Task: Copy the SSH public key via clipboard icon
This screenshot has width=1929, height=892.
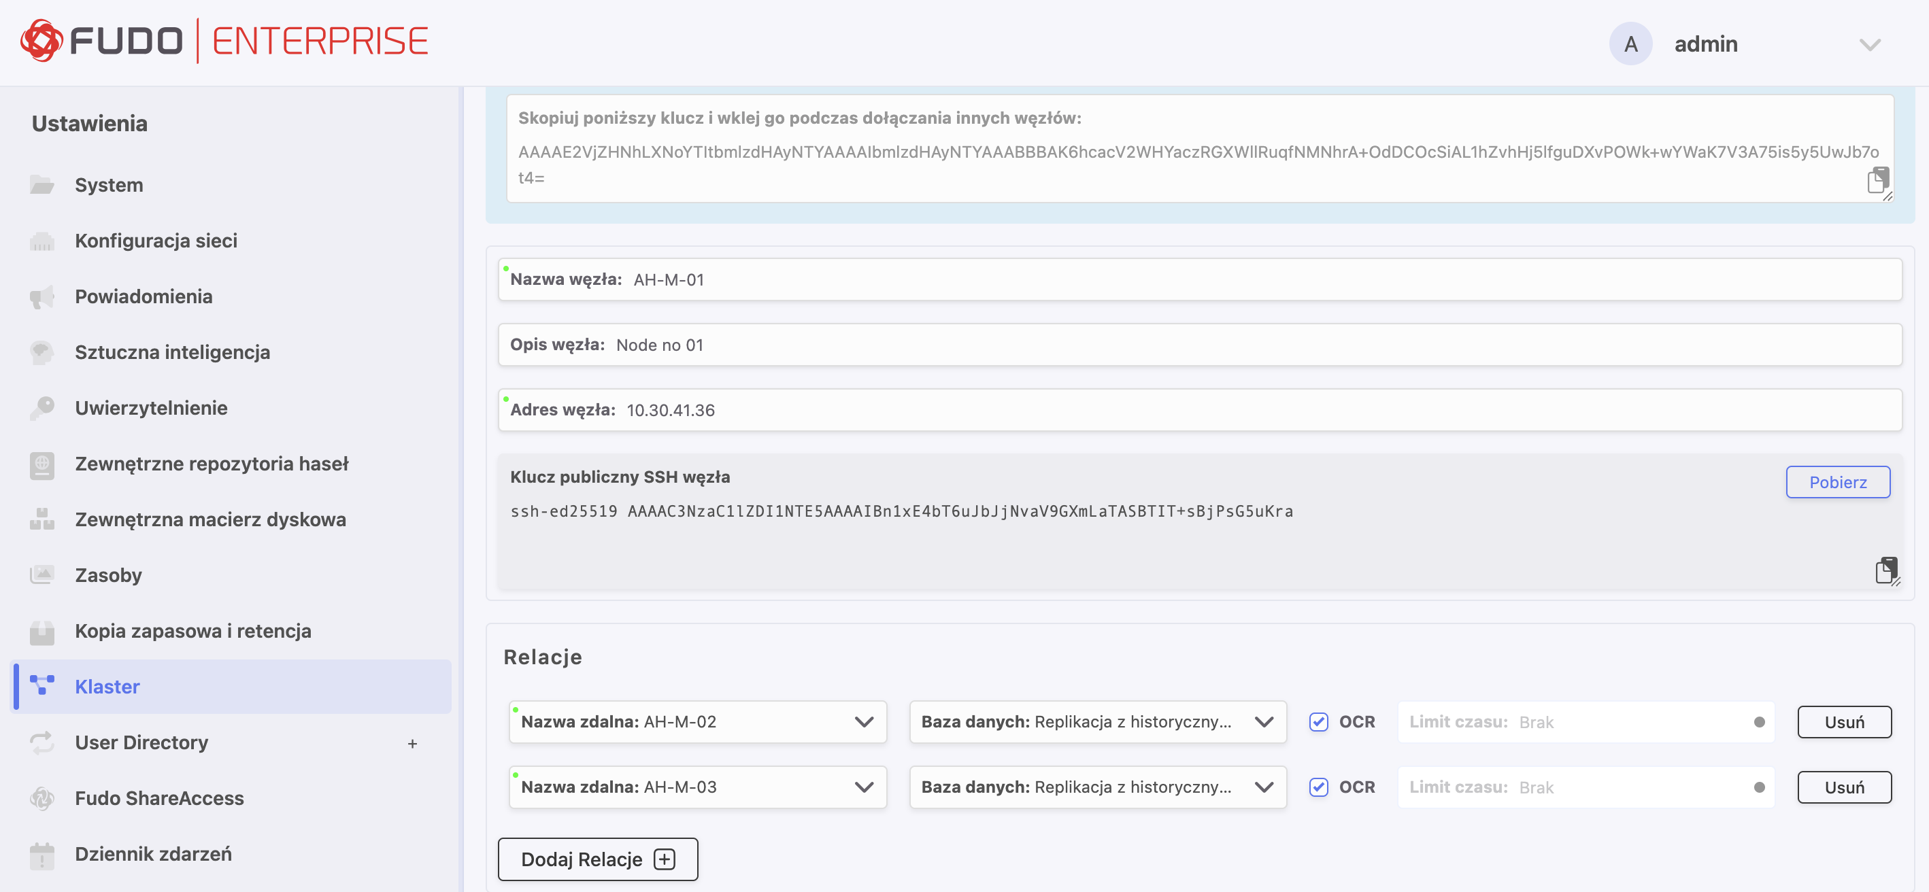Action: tap(1886, 570)
